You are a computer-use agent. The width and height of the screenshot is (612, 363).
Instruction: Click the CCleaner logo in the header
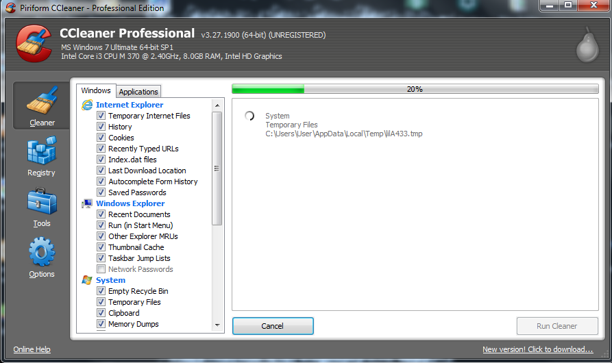[34, 43]
